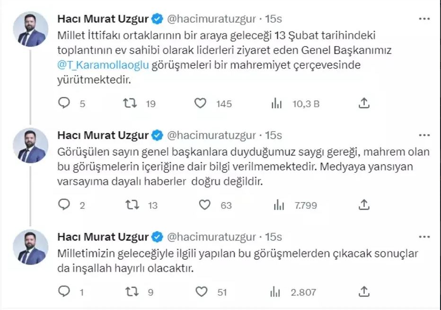
Task: Open more options on the third tweet
Action: coord(424,237)
